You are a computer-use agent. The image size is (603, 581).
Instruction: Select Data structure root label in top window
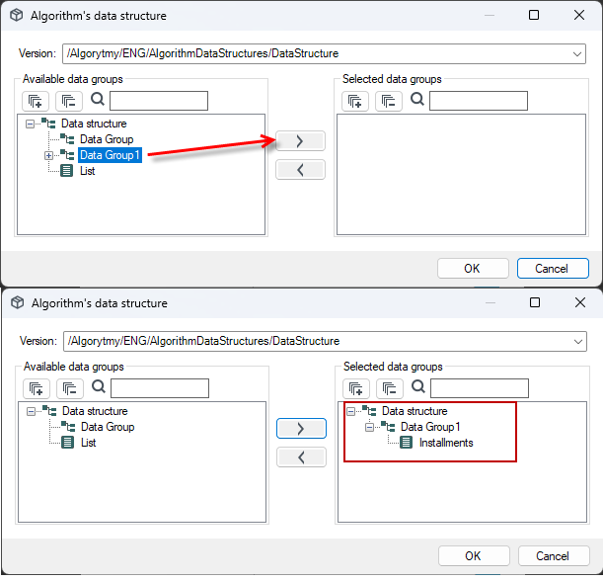(94, 124)
